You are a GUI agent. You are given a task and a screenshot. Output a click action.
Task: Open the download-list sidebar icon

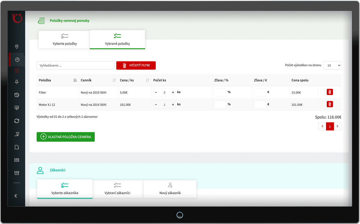coord(17,134)
